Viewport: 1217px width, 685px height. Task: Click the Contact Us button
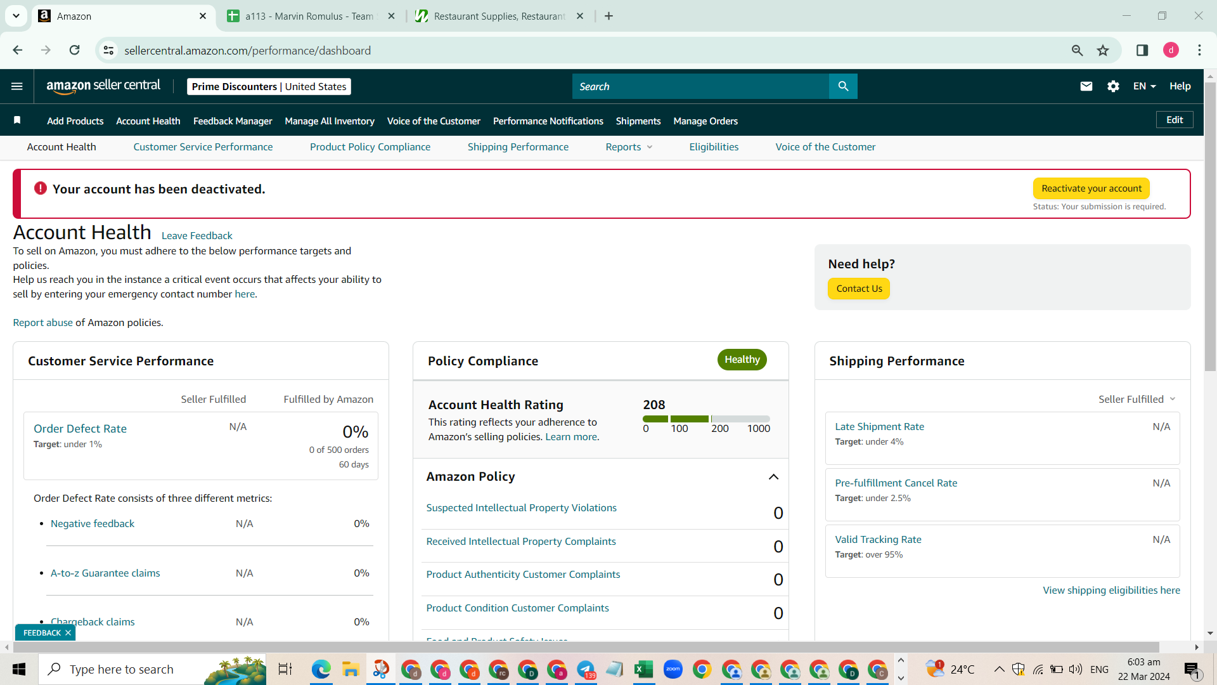tap(859, 289)
